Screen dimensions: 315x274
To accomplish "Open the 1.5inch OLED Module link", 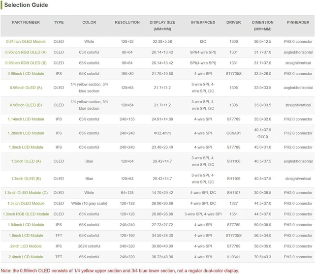I will coord(26,203).
